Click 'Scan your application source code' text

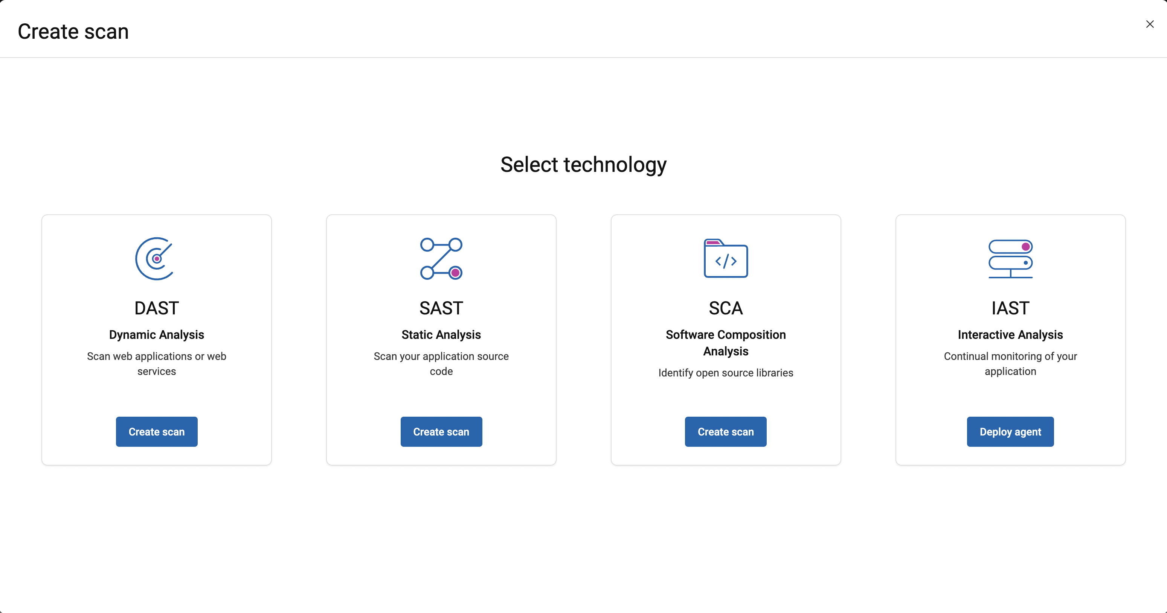pos(441,364)
